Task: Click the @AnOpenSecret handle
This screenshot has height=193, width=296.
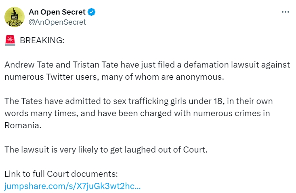Action: (x=57, y=22)
